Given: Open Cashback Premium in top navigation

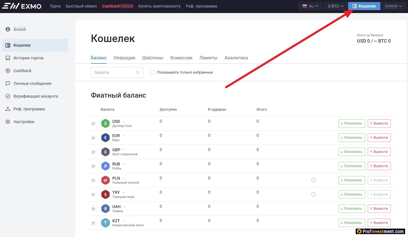Looking at the screenshot, I should tap(117, 6).
